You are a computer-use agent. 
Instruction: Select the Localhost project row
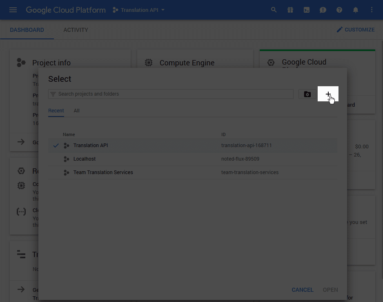[192, 159]
